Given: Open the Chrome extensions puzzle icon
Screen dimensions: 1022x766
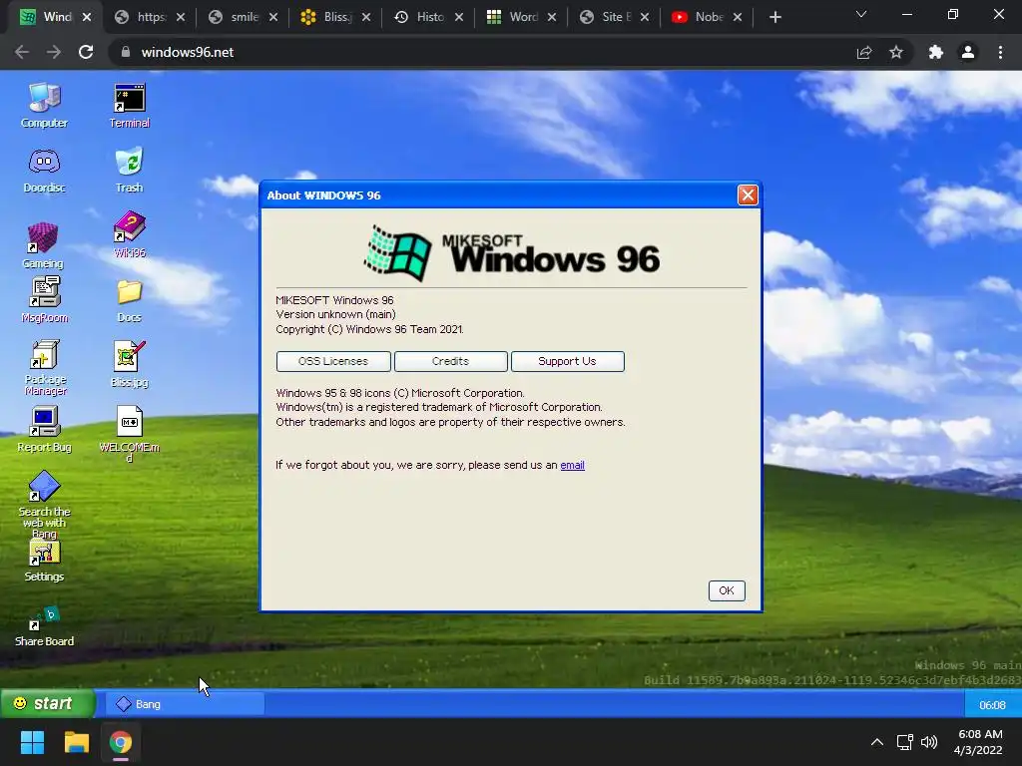Looking at the screenshot, I should (936, 52).
